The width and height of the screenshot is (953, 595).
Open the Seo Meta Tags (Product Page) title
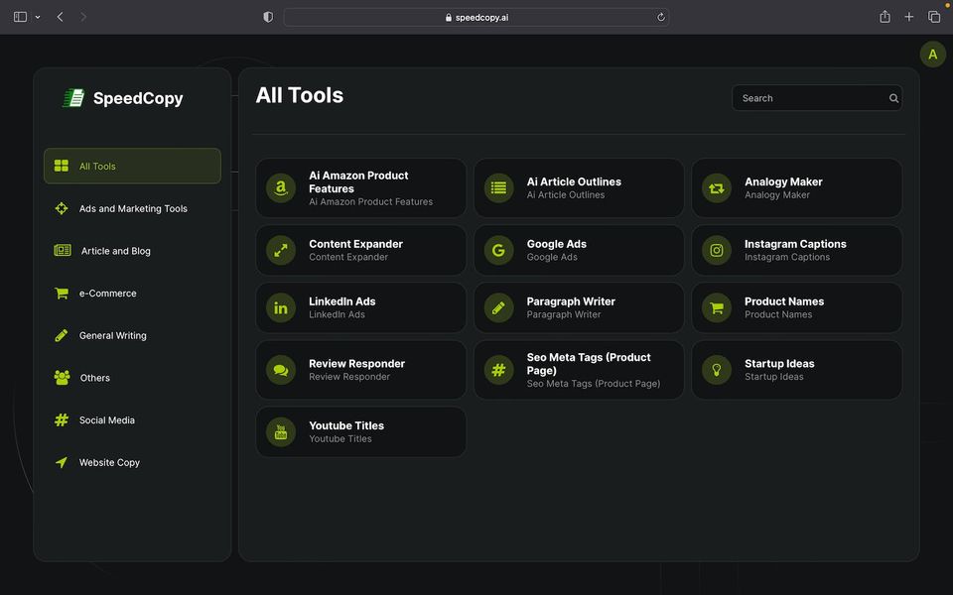click(x=589, y=364)
